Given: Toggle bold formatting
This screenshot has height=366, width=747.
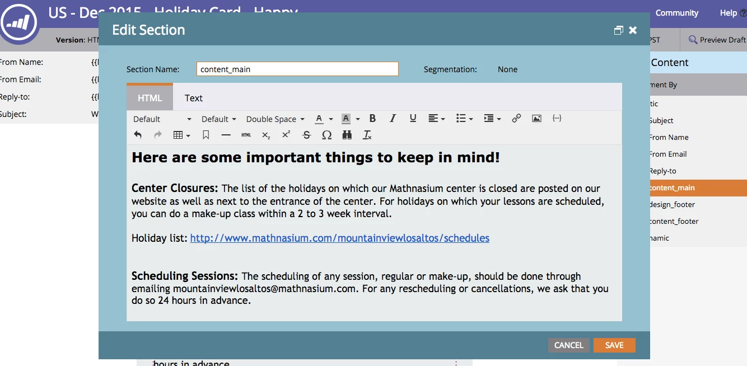Looking at the screenshot, I should [372, 119].
